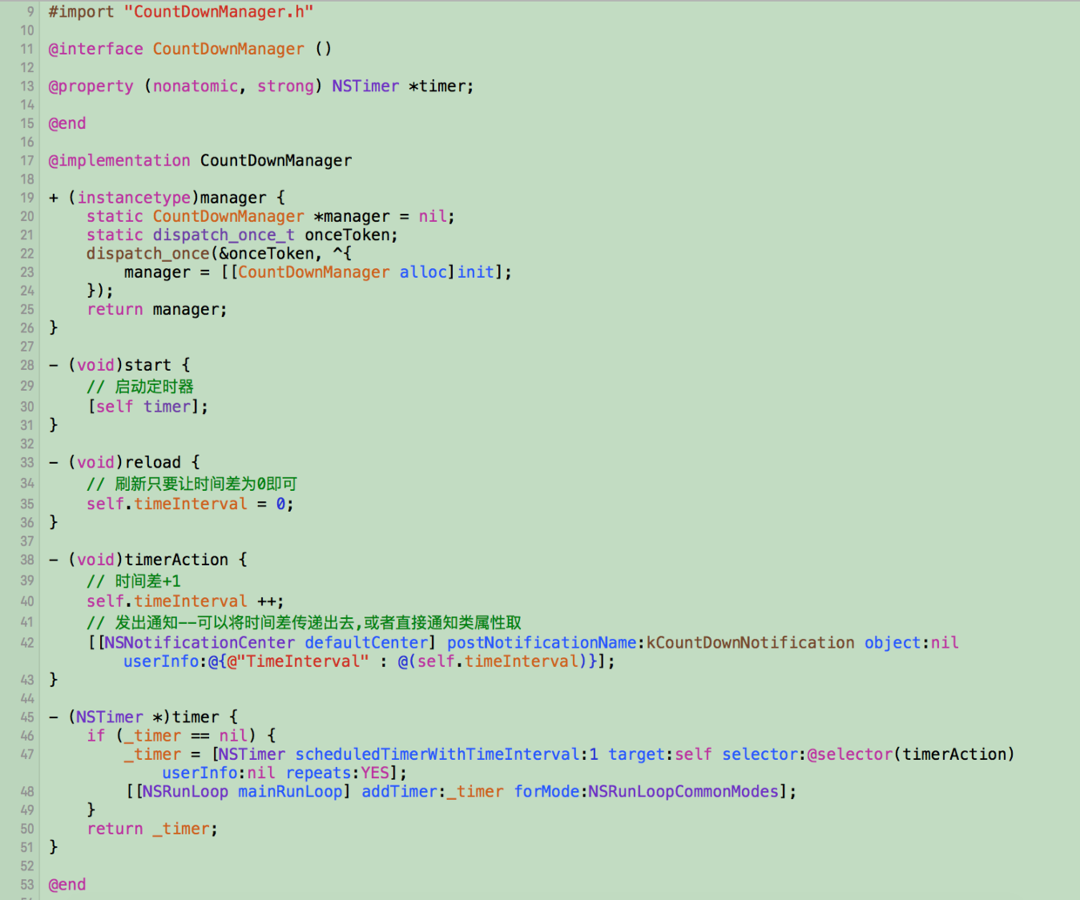The image size is (1080, 900).
Task: Click NSRunLoopCommonModes on line 48
Action: coord(684,791)
